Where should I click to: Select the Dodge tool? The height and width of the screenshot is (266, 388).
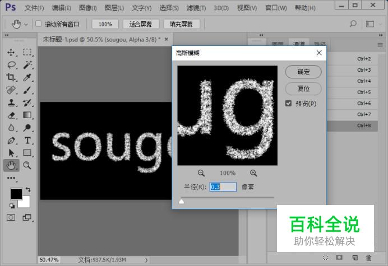coord(27,128)
